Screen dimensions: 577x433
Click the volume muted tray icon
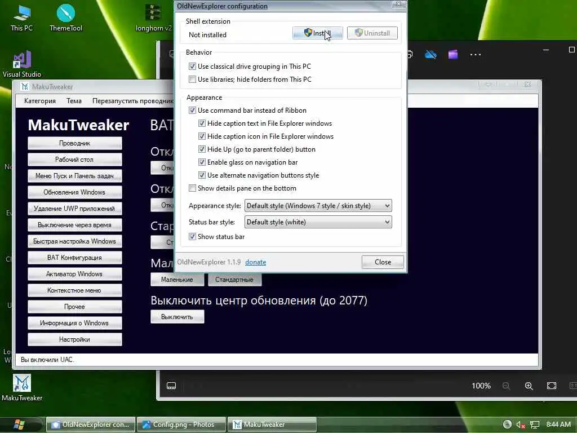pyautogui.click(x=520, y=425)
